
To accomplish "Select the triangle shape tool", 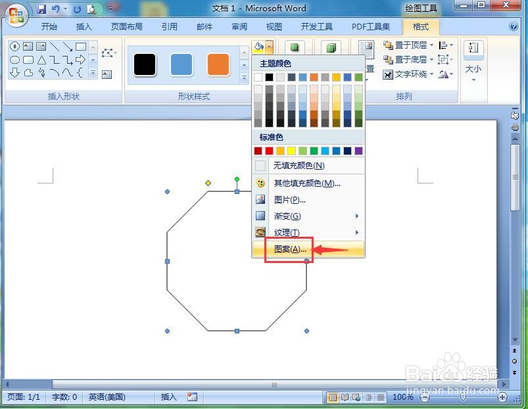I will 42,59.
